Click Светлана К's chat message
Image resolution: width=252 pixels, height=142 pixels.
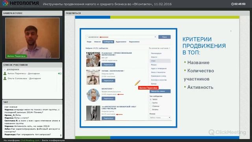32,122
